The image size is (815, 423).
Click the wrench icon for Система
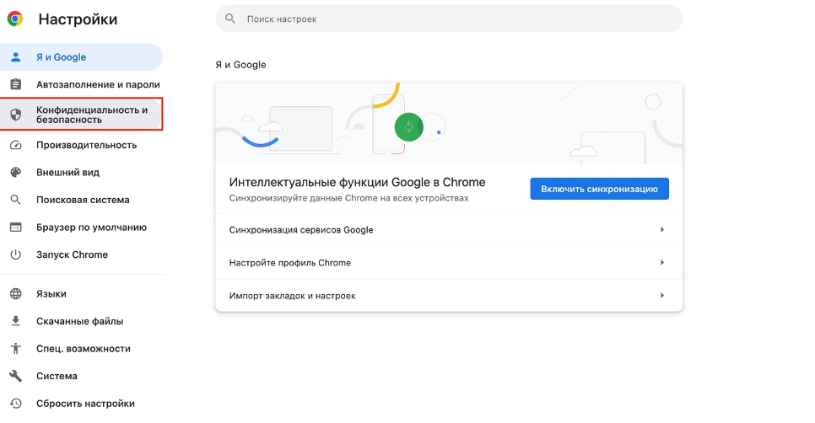coord(15,376)
